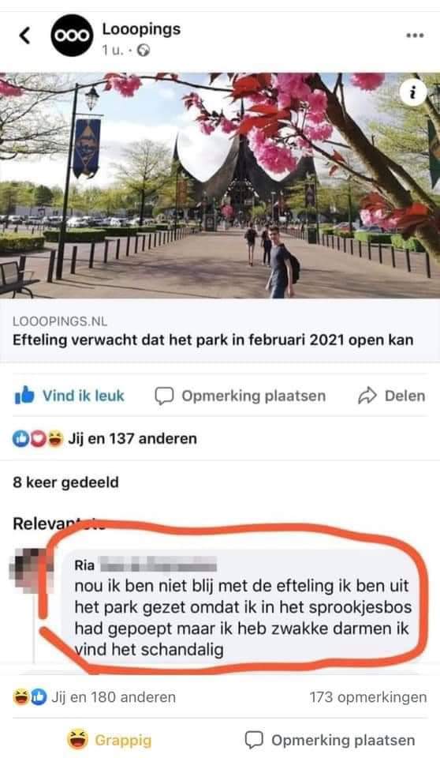Tap the back arrow at top left
440x758 pixels.
coord(24,36)
